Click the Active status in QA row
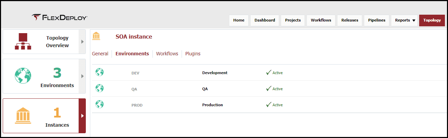The height and width of the screenshot is (138, 448). [277, 89]
